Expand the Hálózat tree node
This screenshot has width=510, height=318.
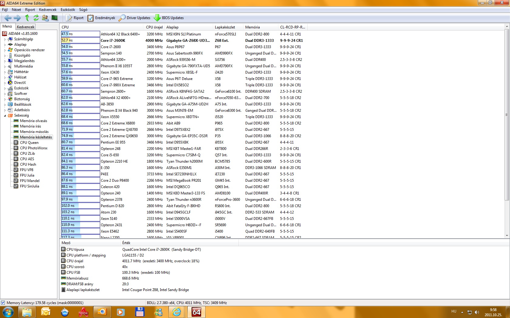pos(5,78)
